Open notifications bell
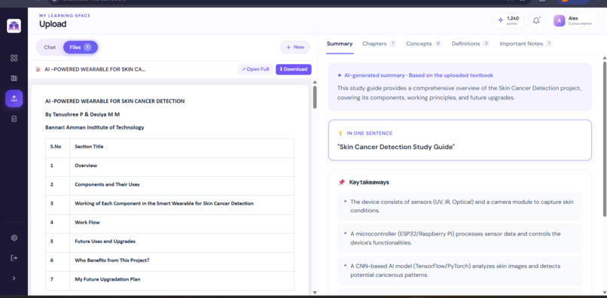This screenshot has width=607, height=298. [536, 20]
